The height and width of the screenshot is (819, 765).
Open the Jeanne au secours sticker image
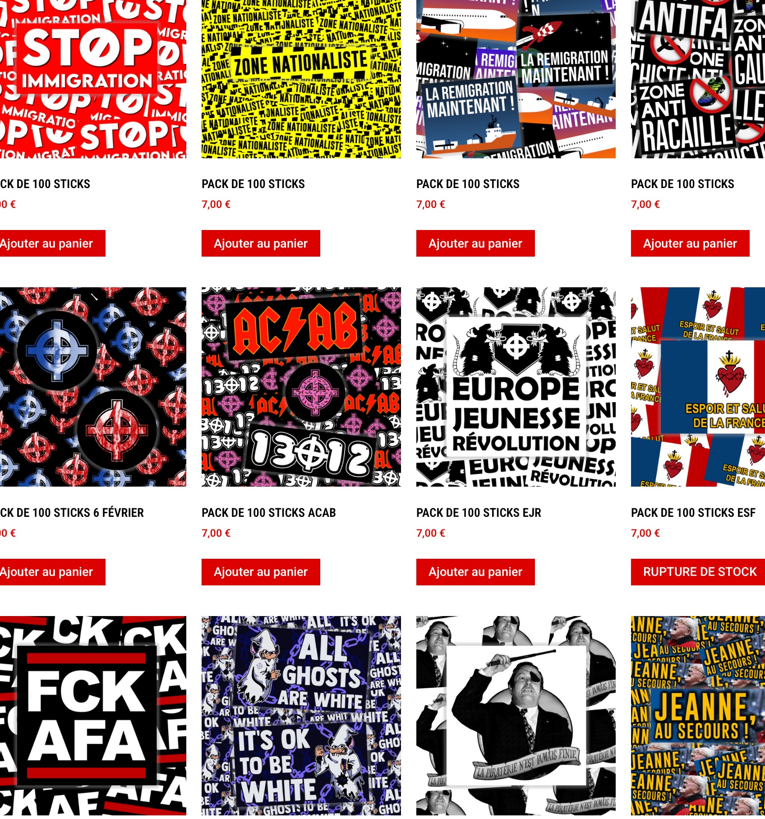click(698, 717)
